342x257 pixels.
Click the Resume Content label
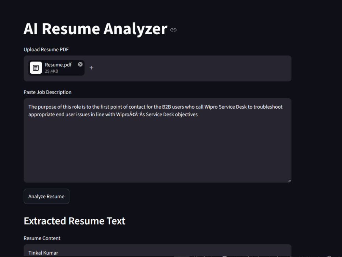42,238
